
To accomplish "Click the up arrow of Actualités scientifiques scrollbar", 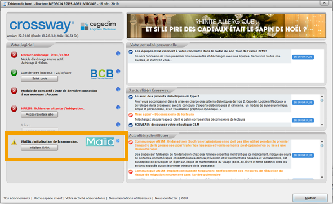I will pyautogui.click(x=322, y=141).
